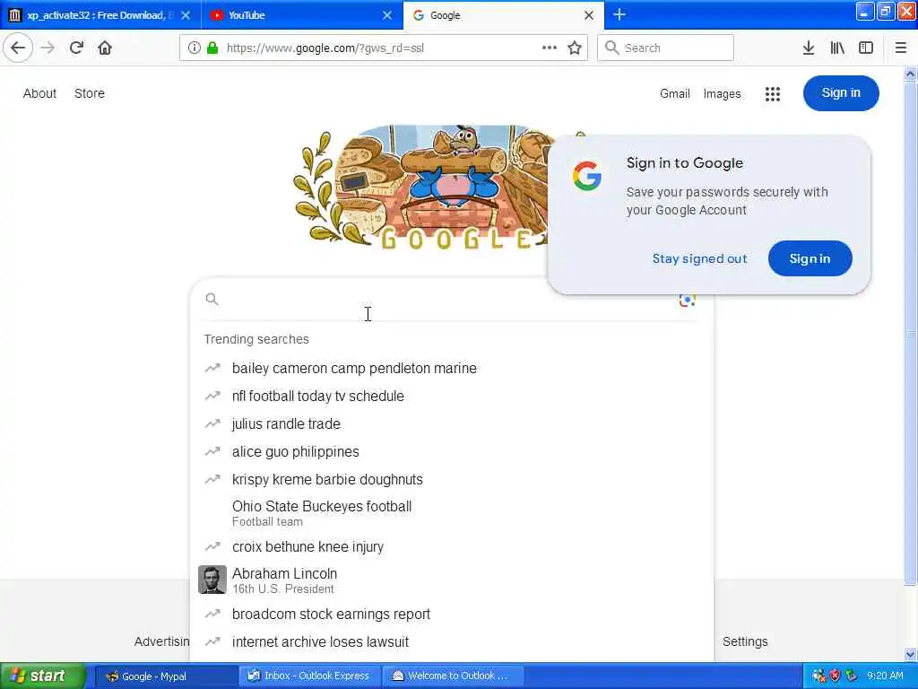Click the green padlock security icon
918x689 pixels.
tap(212, 48)
